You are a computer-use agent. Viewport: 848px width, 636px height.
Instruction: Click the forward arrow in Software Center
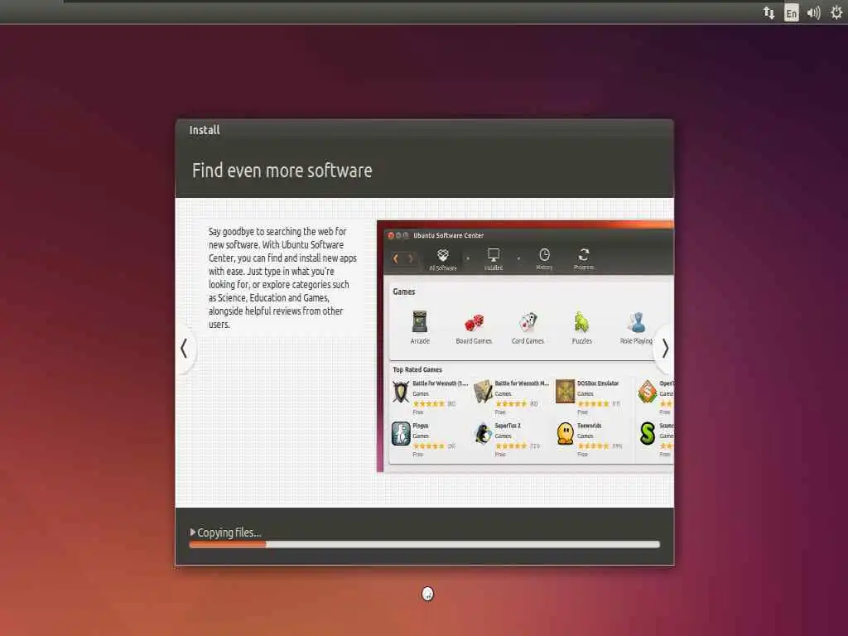click(x=411, y=258)
